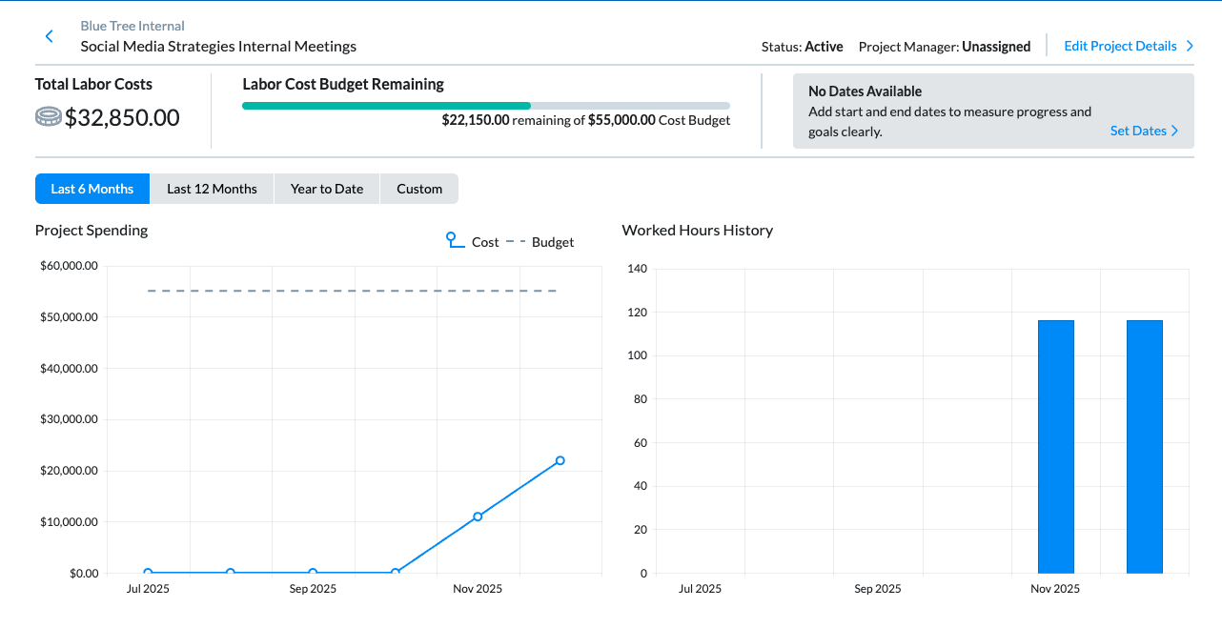Click the Nov 2025 cost data point
Screen dimensions: 1222x628
(x=478, y=517)
